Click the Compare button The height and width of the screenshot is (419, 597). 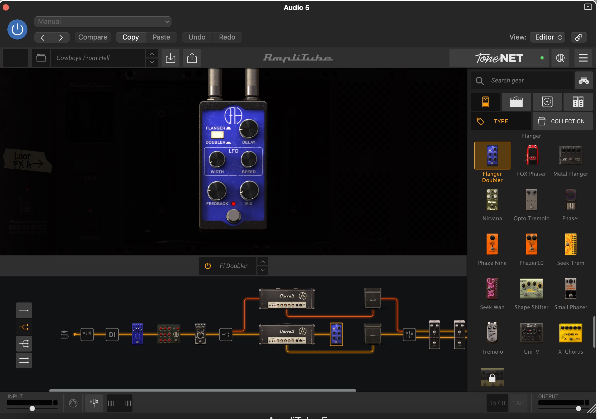pyautogui.click(x=93, y=37)
